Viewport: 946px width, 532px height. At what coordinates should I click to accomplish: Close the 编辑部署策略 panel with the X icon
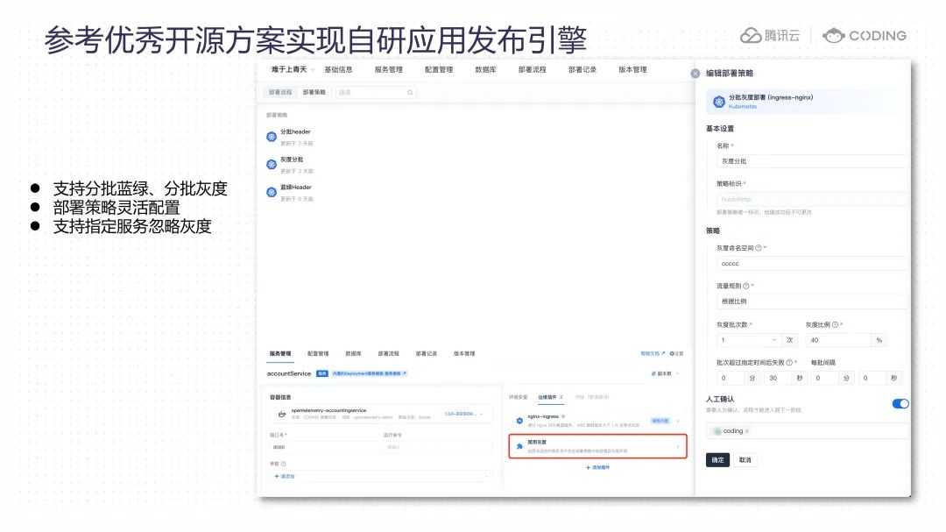[695, 73]
